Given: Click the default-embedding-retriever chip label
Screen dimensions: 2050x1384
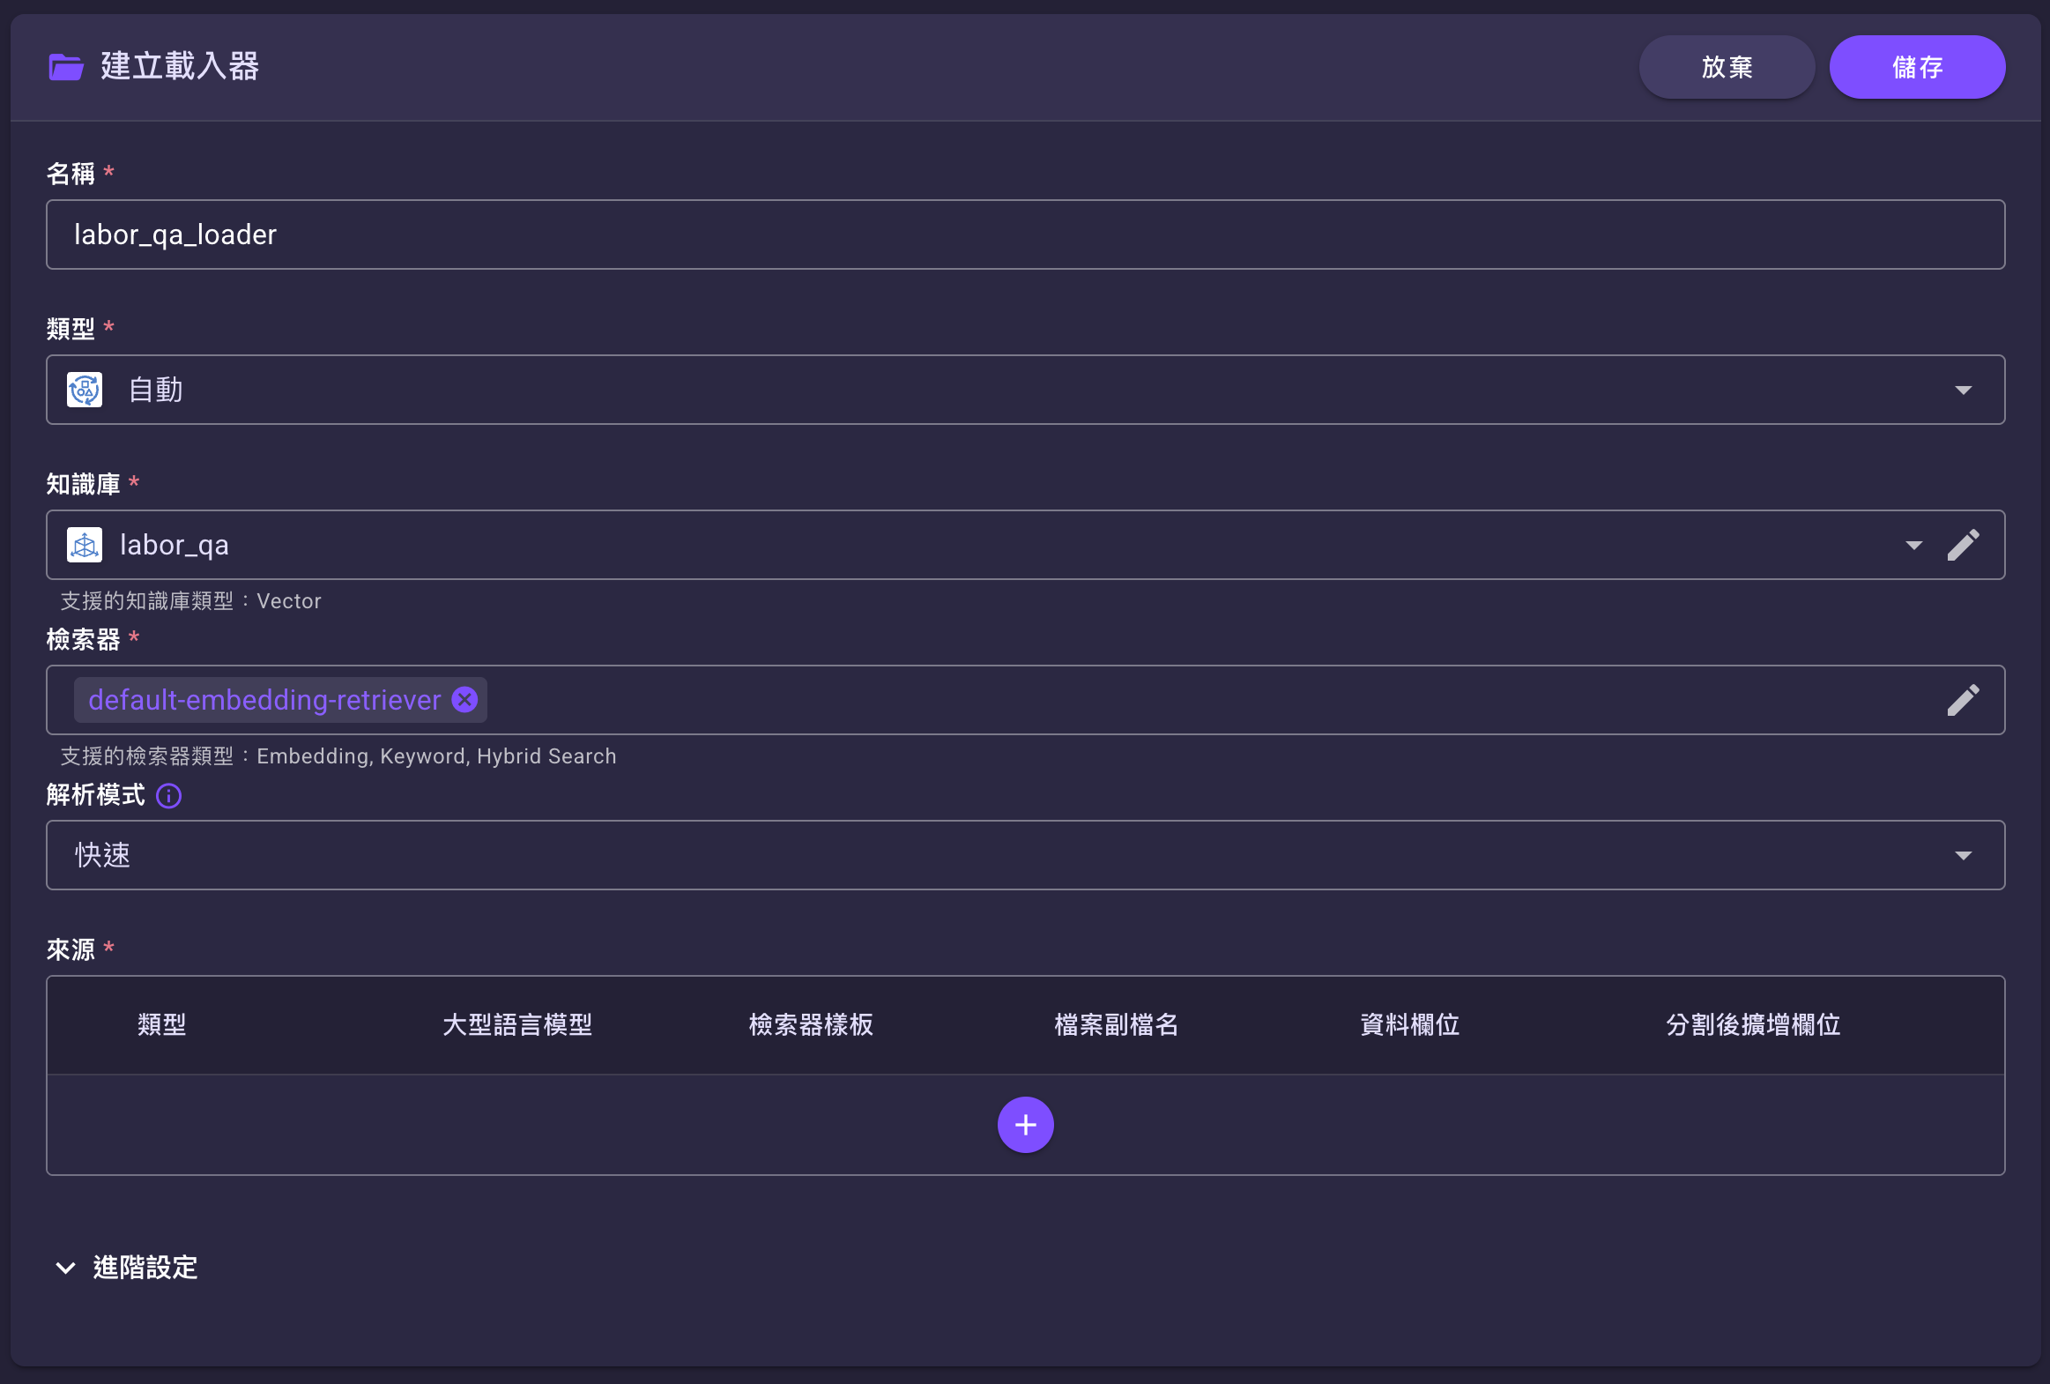Looking at the screenshot, I should [264, 701].
